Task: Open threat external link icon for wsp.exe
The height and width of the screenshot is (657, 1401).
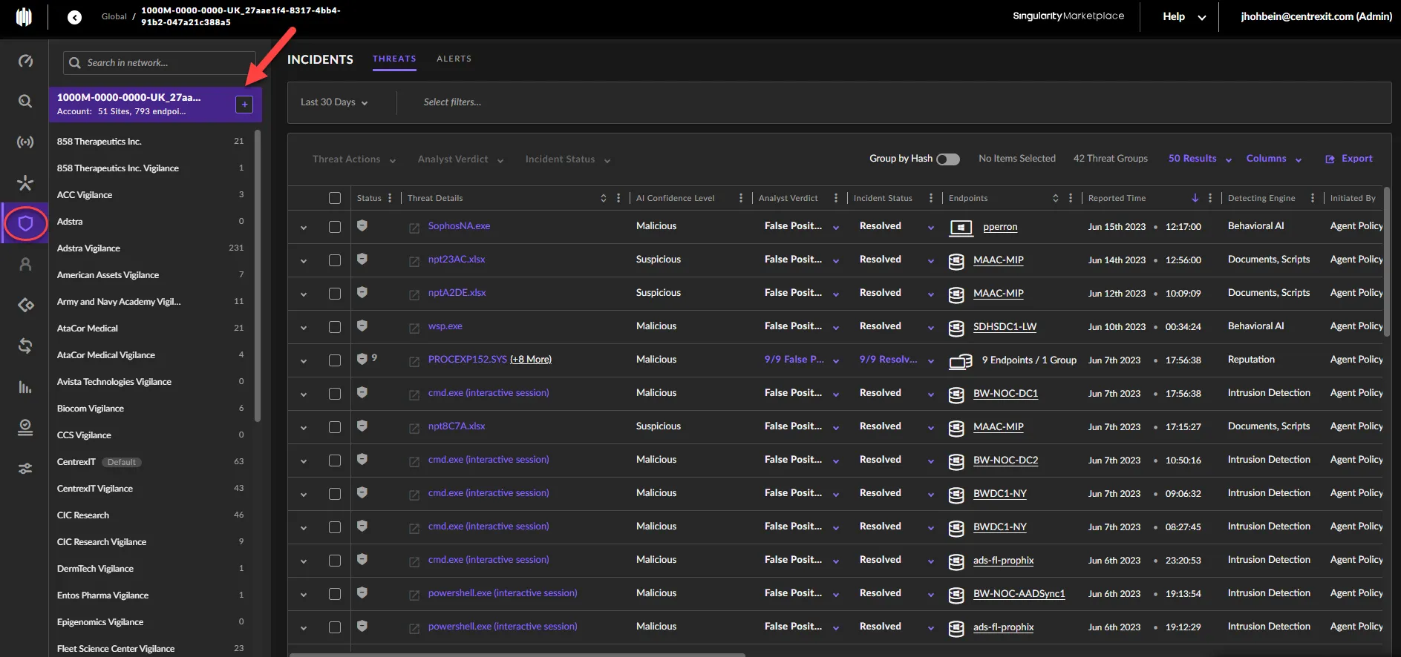Action: 414,328
